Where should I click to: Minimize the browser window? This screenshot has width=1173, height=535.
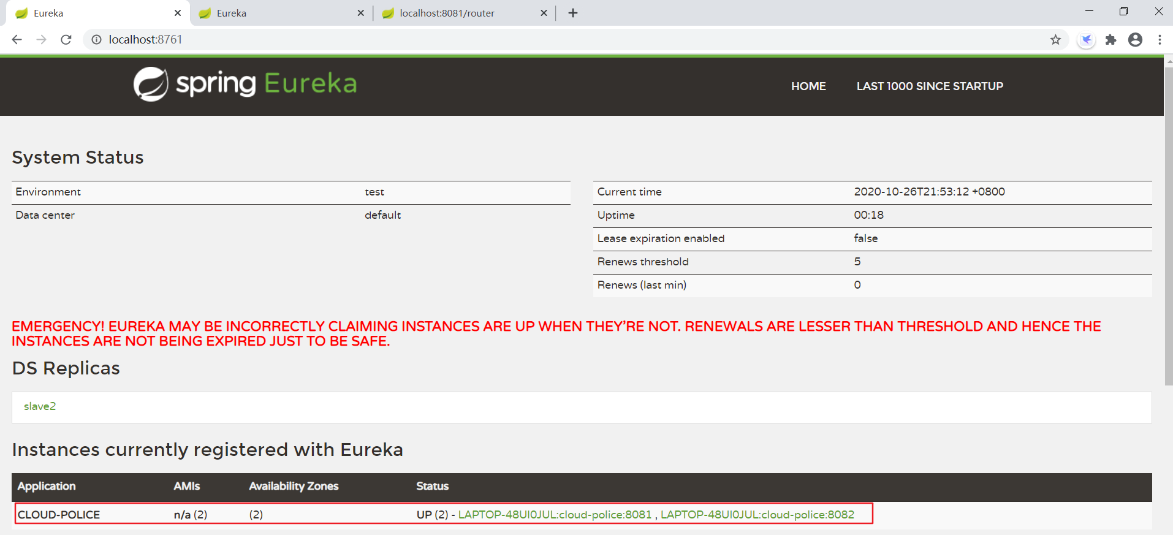coord(1089,11)
